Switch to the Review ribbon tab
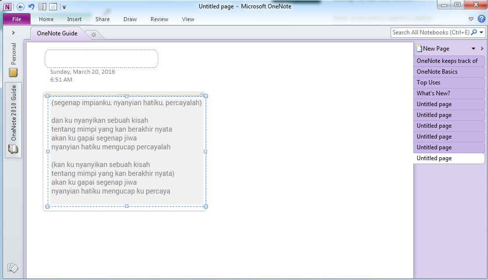488x280 pixels. (159, 19)
